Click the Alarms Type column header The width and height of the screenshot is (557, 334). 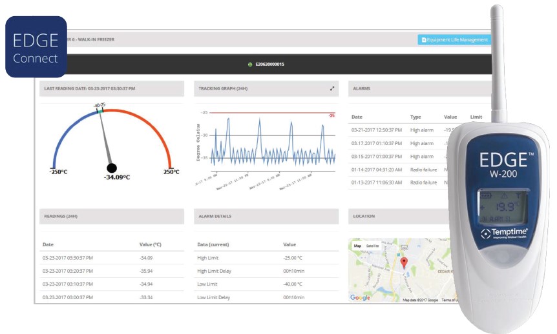(x=415, y=117)
